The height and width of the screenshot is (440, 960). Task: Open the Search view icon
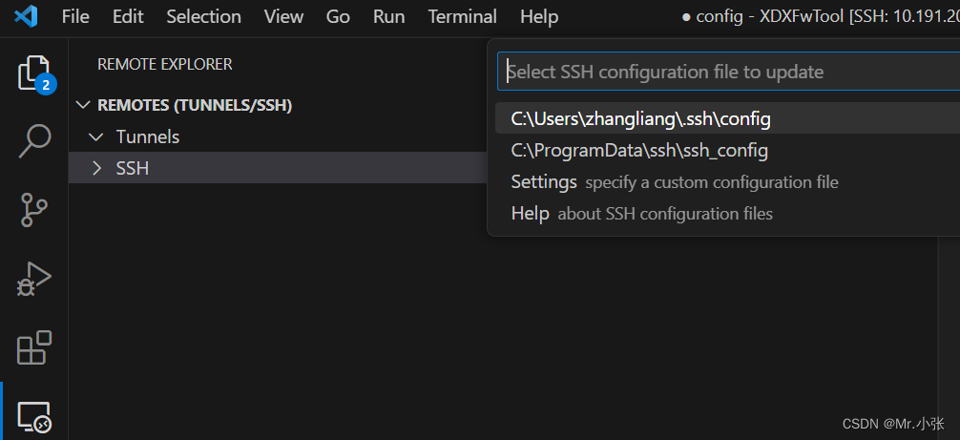(34, 141)
